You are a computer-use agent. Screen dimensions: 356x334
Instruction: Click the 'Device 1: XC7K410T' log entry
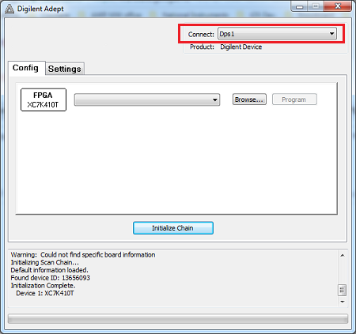tap(45, 293)
